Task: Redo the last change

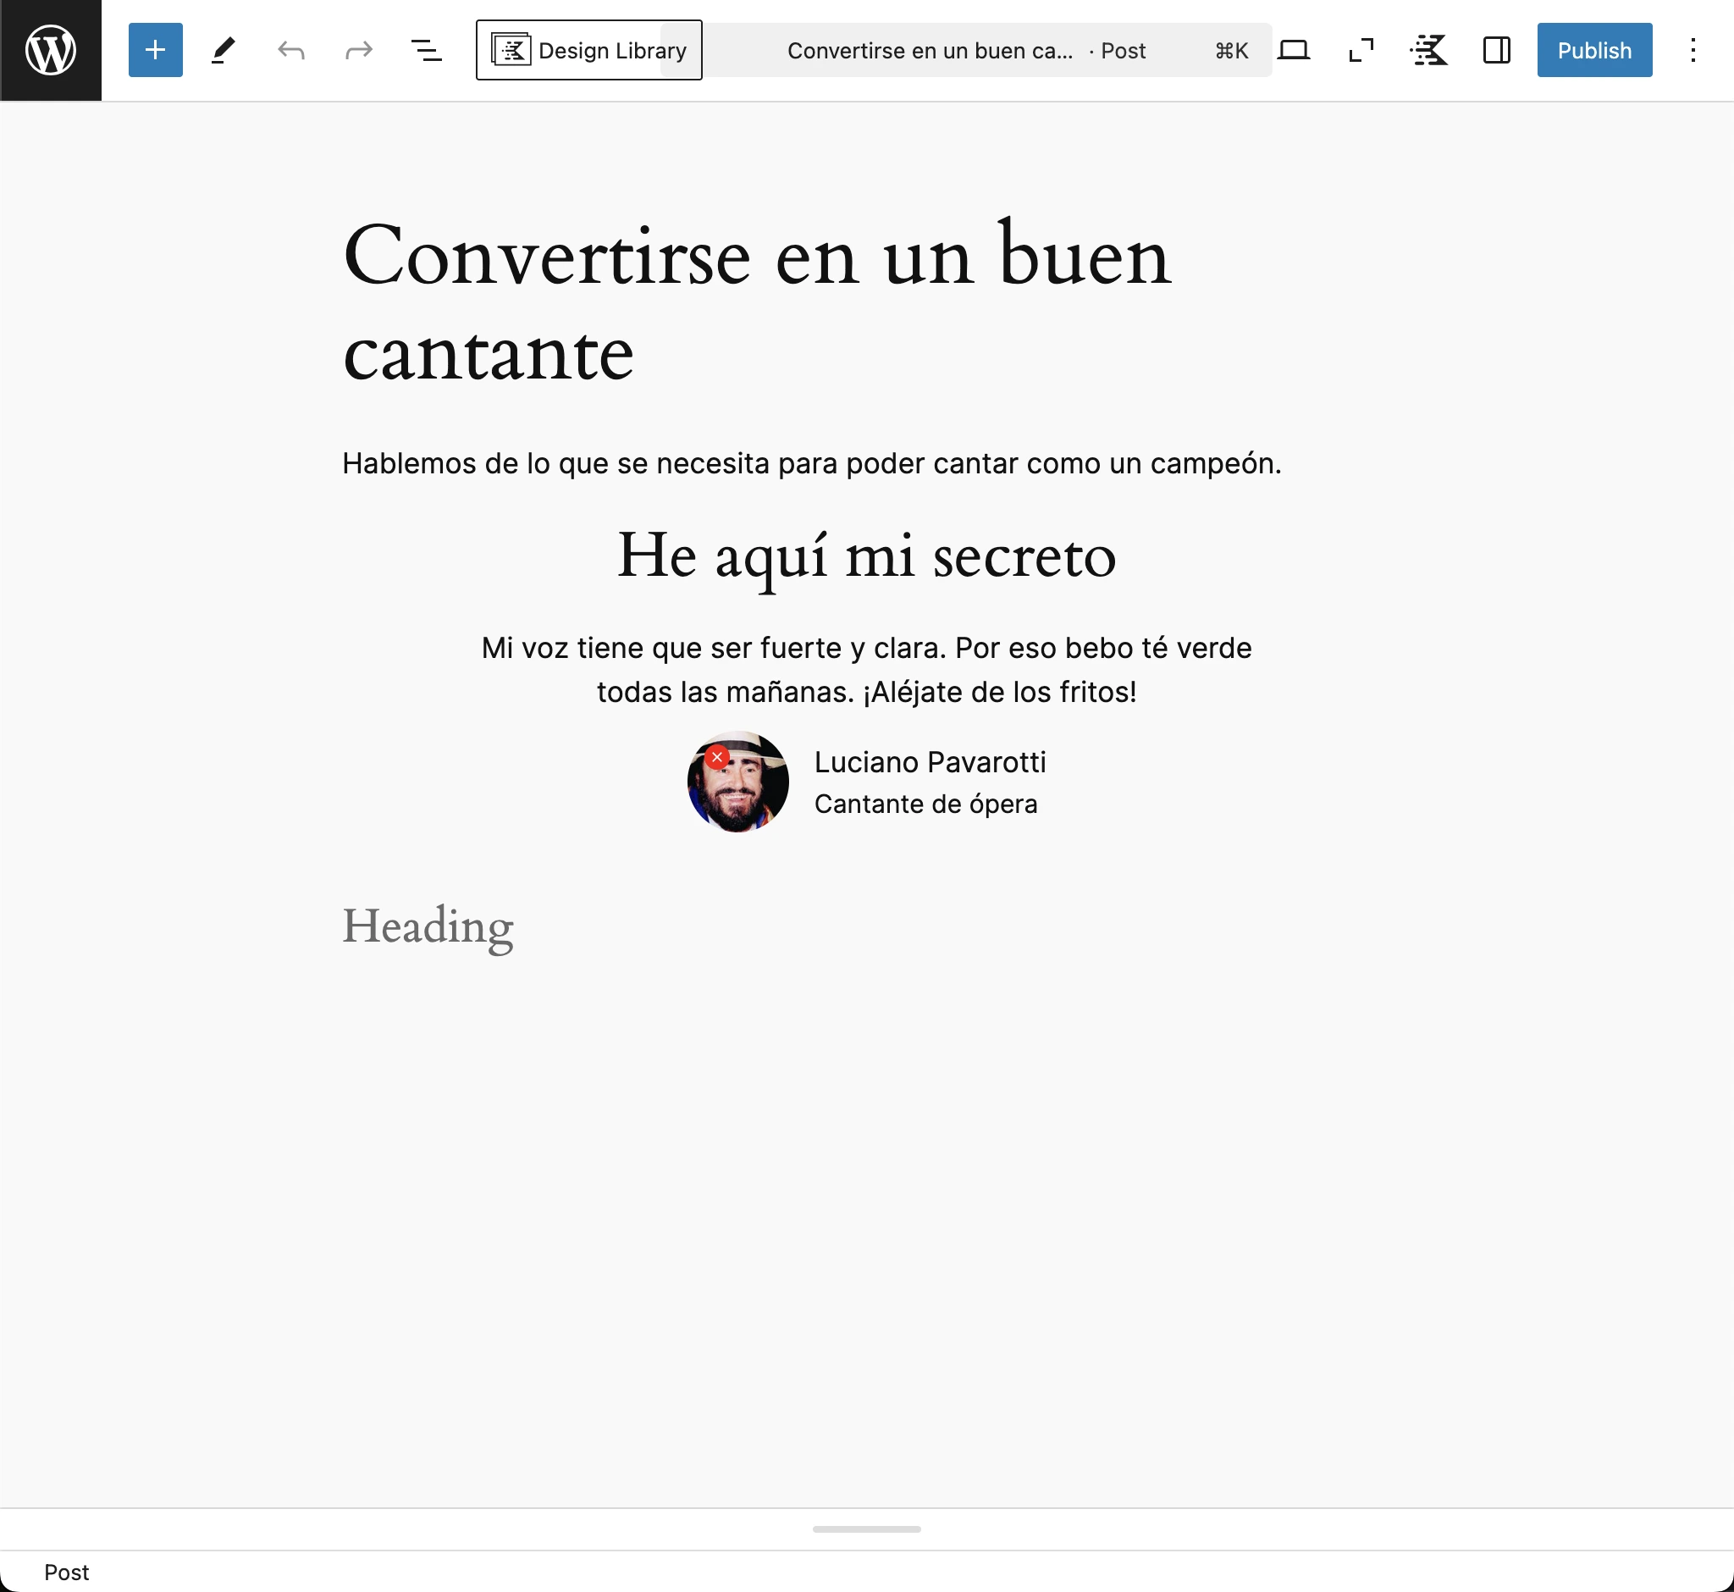Action: click(359, 50)
